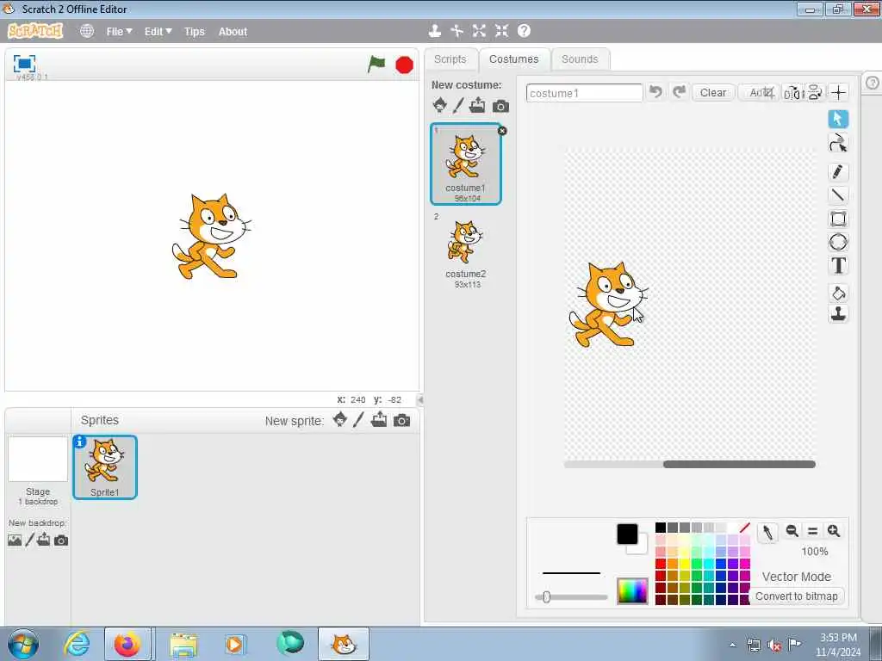882x661 pixels.
Task: Flip costume left-right
Action: pyautogui.click(x=792, y=93)
